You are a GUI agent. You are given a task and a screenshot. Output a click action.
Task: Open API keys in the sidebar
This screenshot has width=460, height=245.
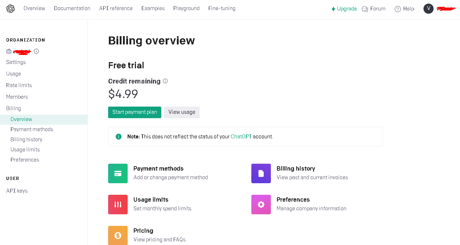coord(17,191)
